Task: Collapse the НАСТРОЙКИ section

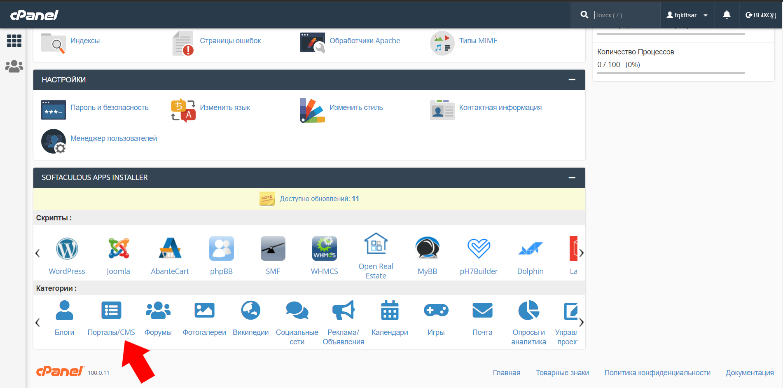Action: pos(572,79)
